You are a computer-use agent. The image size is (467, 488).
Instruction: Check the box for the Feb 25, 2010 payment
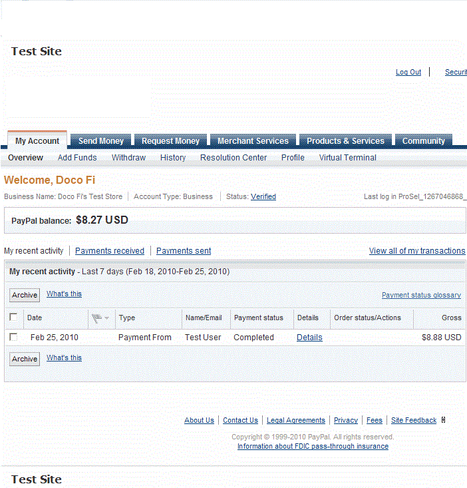13,338
